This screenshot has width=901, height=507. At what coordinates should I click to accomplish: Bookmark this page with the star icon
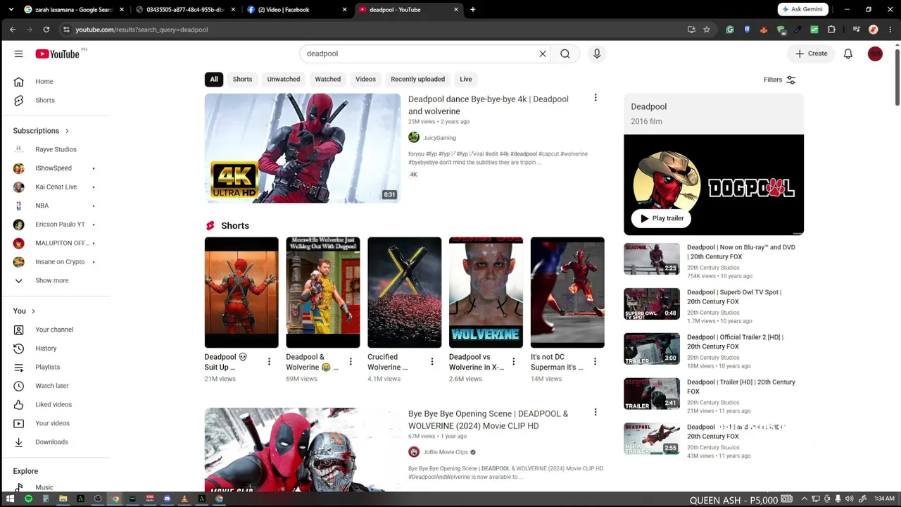707,30
